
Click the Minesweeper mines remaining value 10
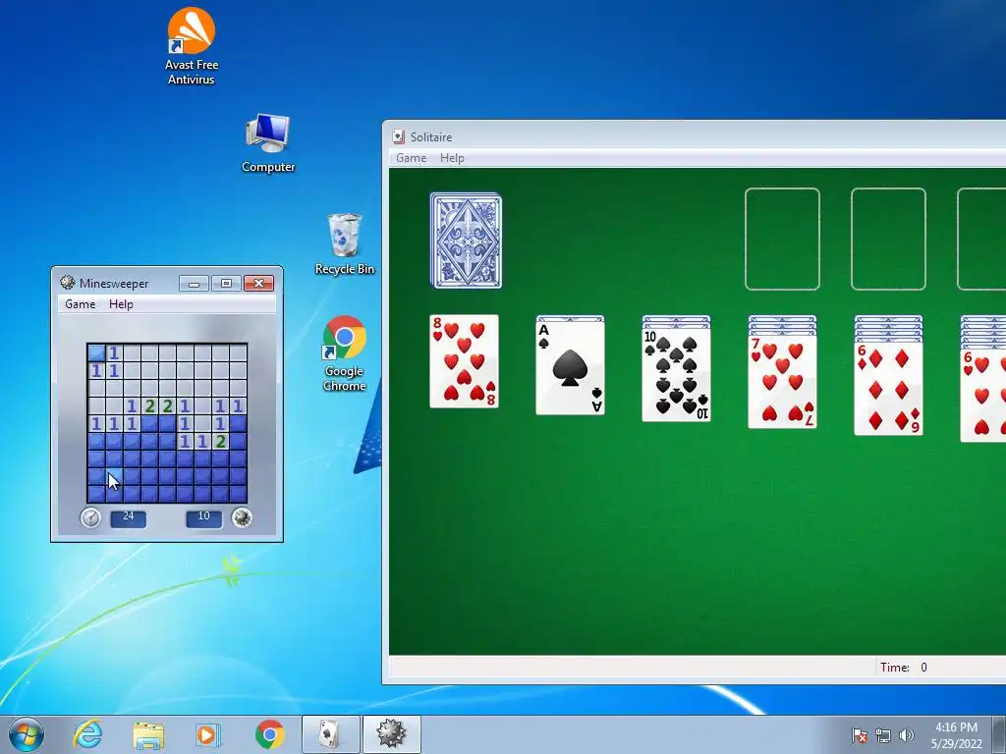click(203, 518)
